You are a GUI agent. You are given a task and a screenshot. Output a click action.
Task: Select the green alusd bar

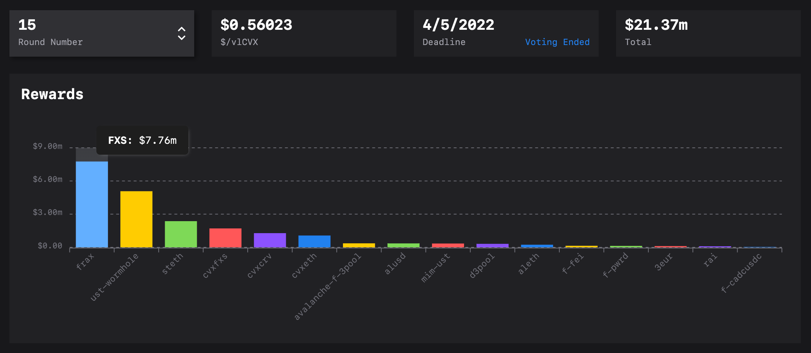pos(403,246)
